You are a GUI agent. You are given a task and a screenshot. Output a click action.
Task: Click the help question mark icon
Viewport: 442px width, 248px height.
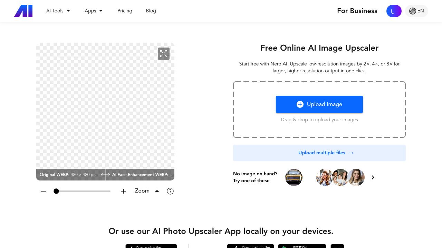point(170,191)
